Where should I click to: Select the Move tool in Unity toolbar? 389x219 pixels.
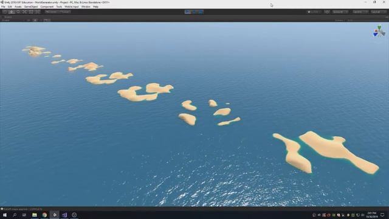pos(12,12)
